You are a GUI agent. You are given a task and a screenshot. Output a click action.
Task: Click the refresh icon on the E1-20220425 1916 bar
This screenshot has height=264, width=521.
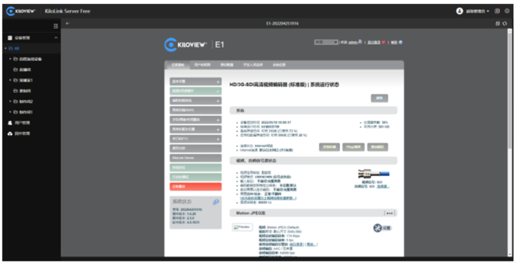pos(505,24)
